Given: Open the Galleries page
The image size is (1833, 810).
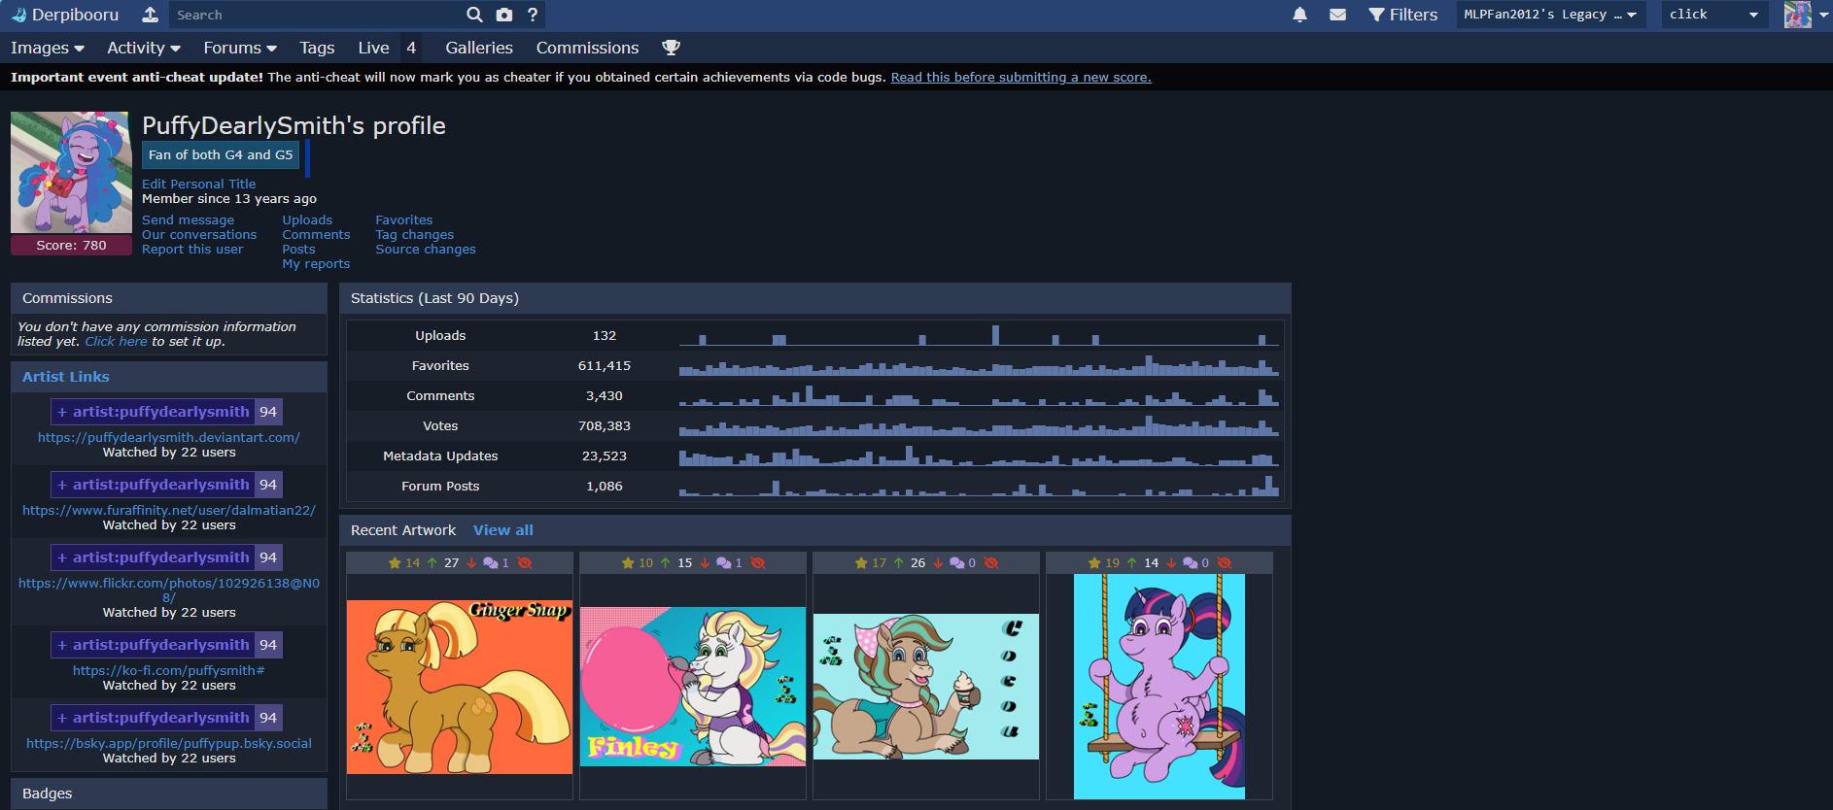Looking at the screenshot, I should click(479, 48).
